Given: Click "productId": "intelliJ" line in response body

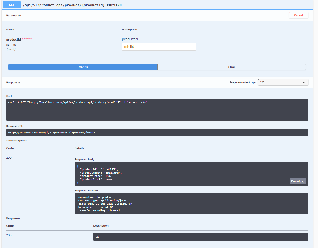Looking at the screenshot, I should tap(99, 169).
